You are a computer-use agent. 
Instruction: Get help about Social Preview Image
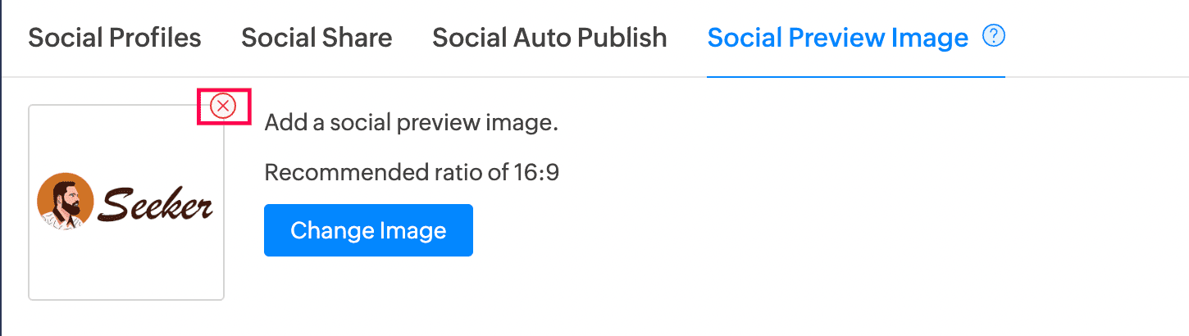(x=994, y=36)
